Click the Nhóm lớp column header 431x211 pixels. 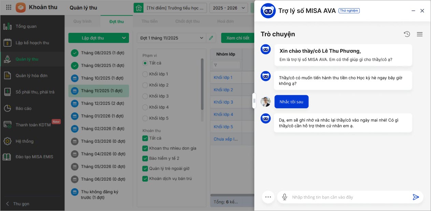click(x=226, y=54)
